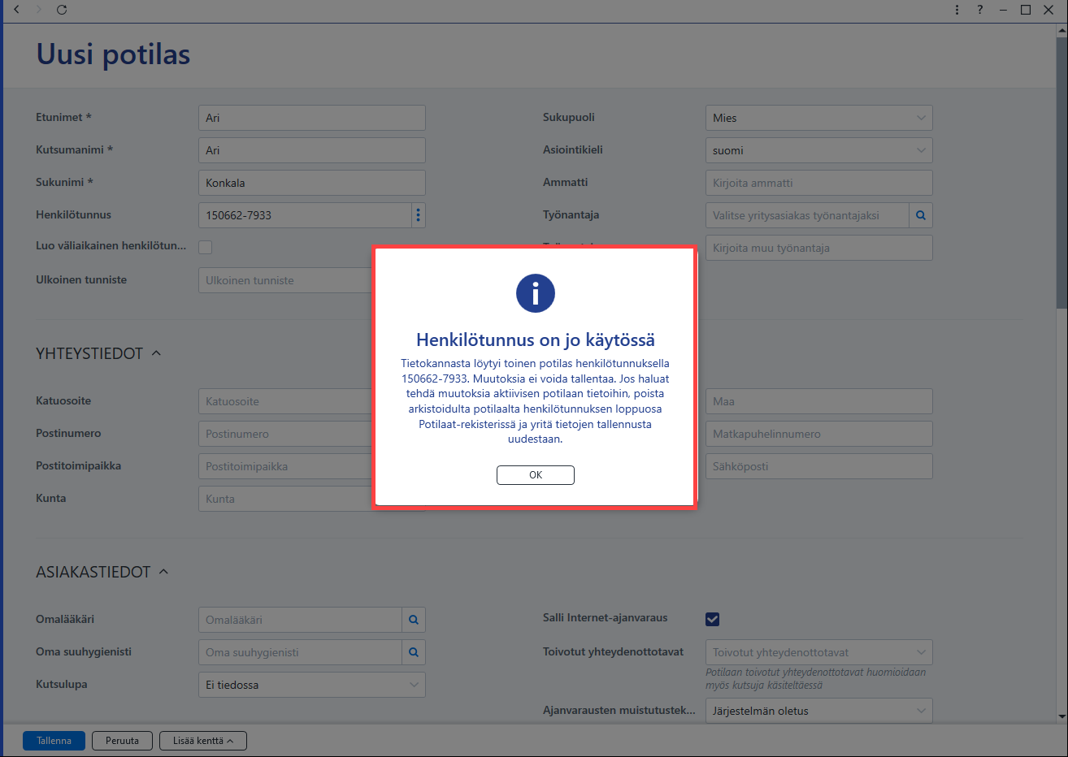Click the Katuosoite input field
The width and height of the screenshot is (1068, 757).
click(x=285, y=401)
